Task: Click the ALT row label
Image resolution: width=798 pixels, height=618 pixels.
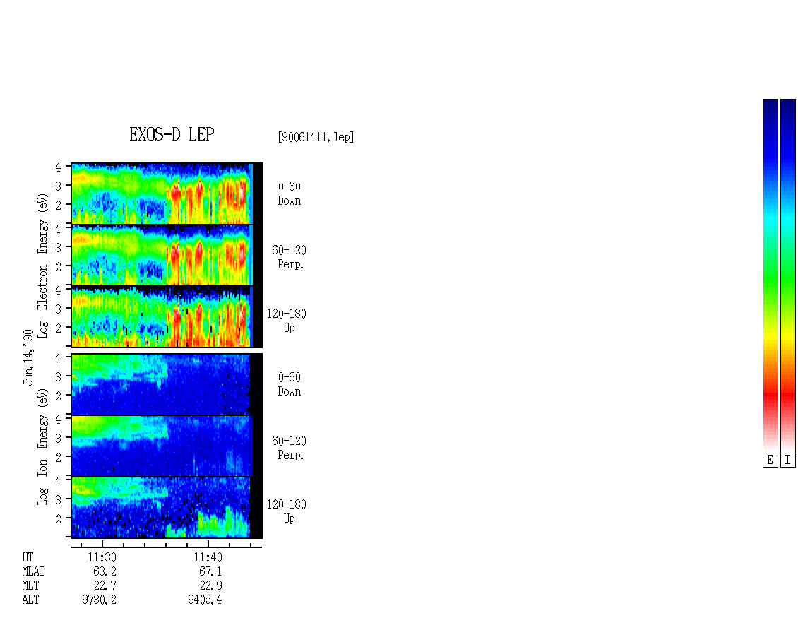Action: coord(30,600)
